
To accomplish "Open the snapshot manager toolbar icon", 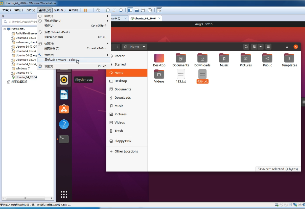I will 121,10.
